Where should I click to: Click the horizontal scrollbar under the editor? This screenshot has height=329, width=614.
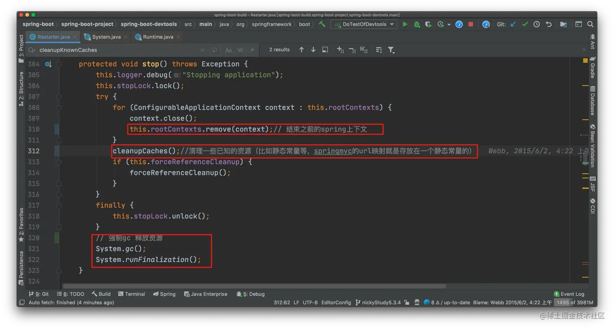(254, 286)
